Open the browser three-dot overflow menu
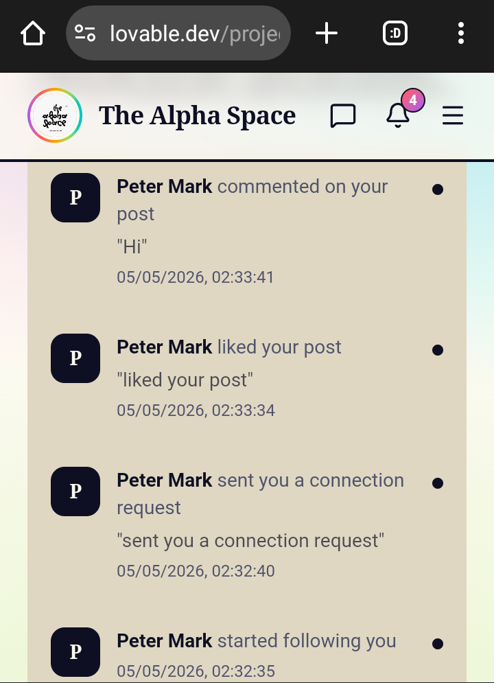The height and width of the screenshot is (683, 494). pos(461,34)
